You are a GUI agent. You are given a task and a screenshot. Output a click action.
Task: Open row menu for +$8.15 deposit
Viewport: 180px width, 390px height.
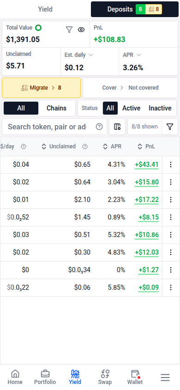click(x=171, y=217)
